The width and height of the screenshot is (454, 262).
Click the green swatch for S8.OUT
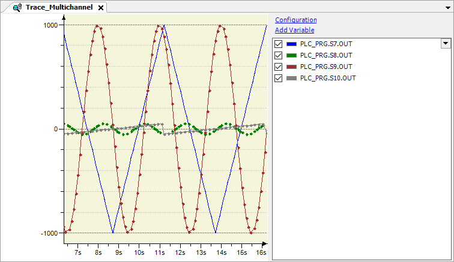pos(292,55)
